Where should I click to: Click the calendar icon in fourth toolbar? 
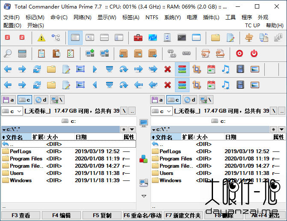211,85
